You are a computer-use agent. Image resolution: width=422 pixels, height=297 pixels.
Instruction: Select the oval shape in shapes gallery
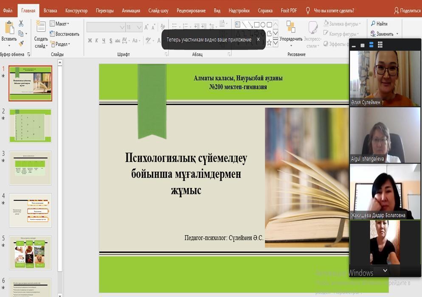coord(263,25)
